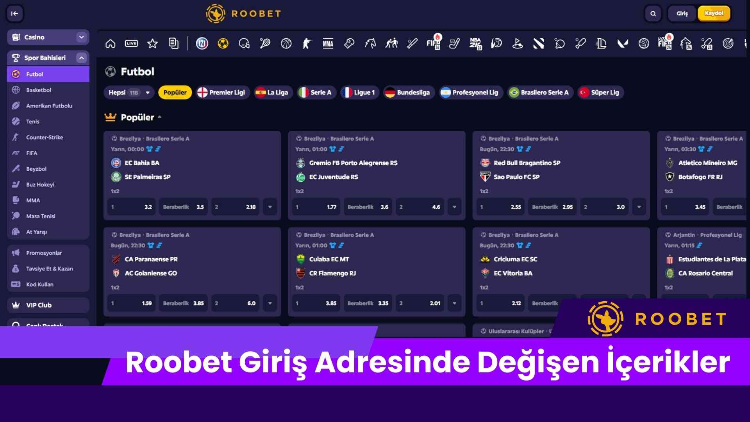The width and height of the screenshot is (750, 422).
Task: Click the Kaydol register button
Action: [x=714, y=14]
